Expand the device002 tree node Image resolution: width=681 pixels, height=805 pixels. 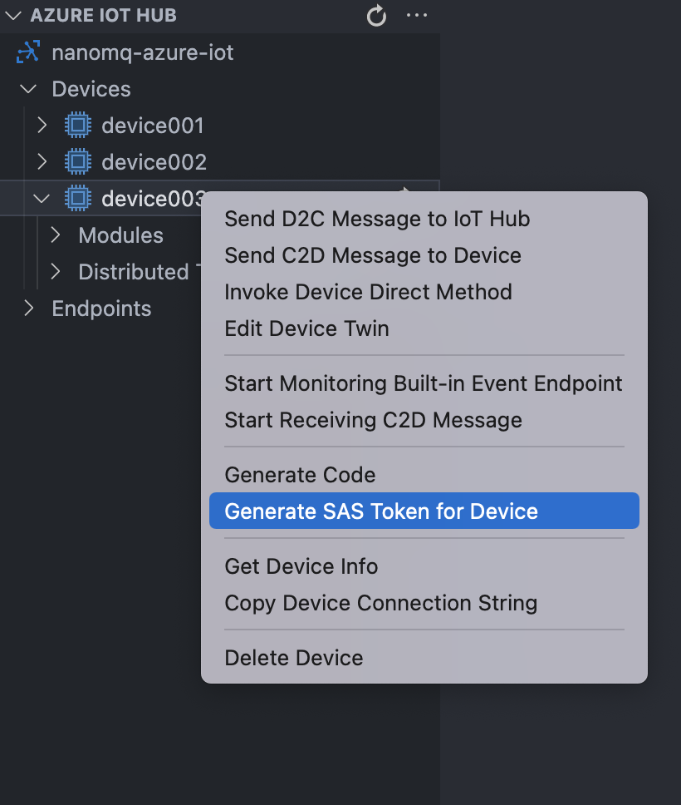pos(42,162)
